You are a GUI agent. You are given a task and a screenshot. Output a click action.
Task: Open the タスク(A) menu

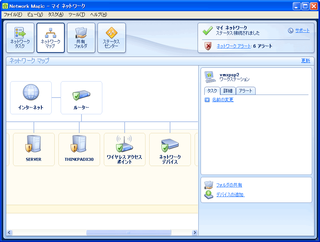(56, 15)
